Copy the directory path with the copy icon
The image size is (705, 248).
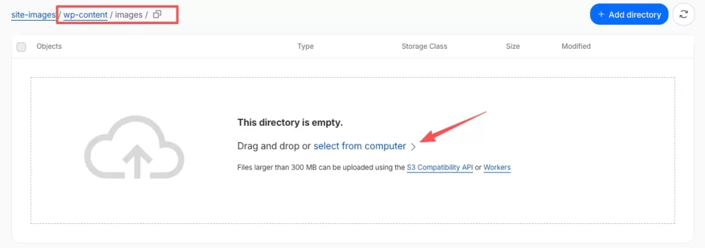coord(157,14)
